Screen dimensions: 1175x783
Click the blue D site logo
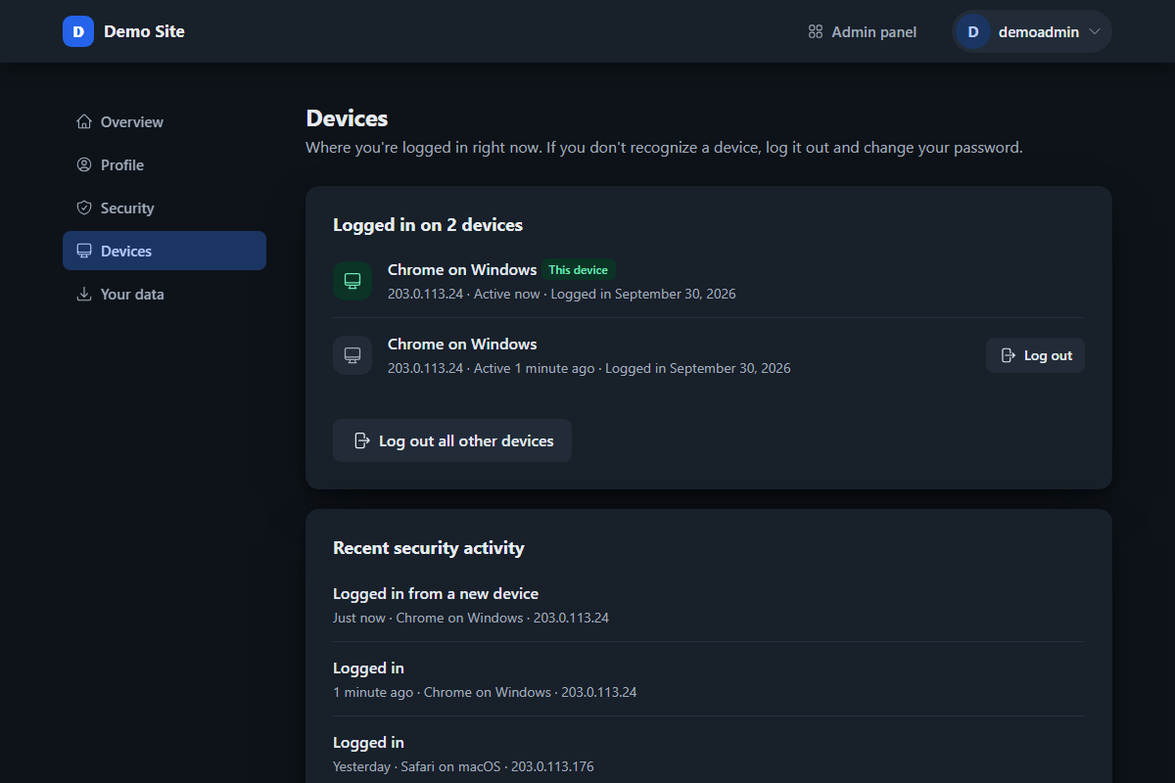click(x=78, y=31)
